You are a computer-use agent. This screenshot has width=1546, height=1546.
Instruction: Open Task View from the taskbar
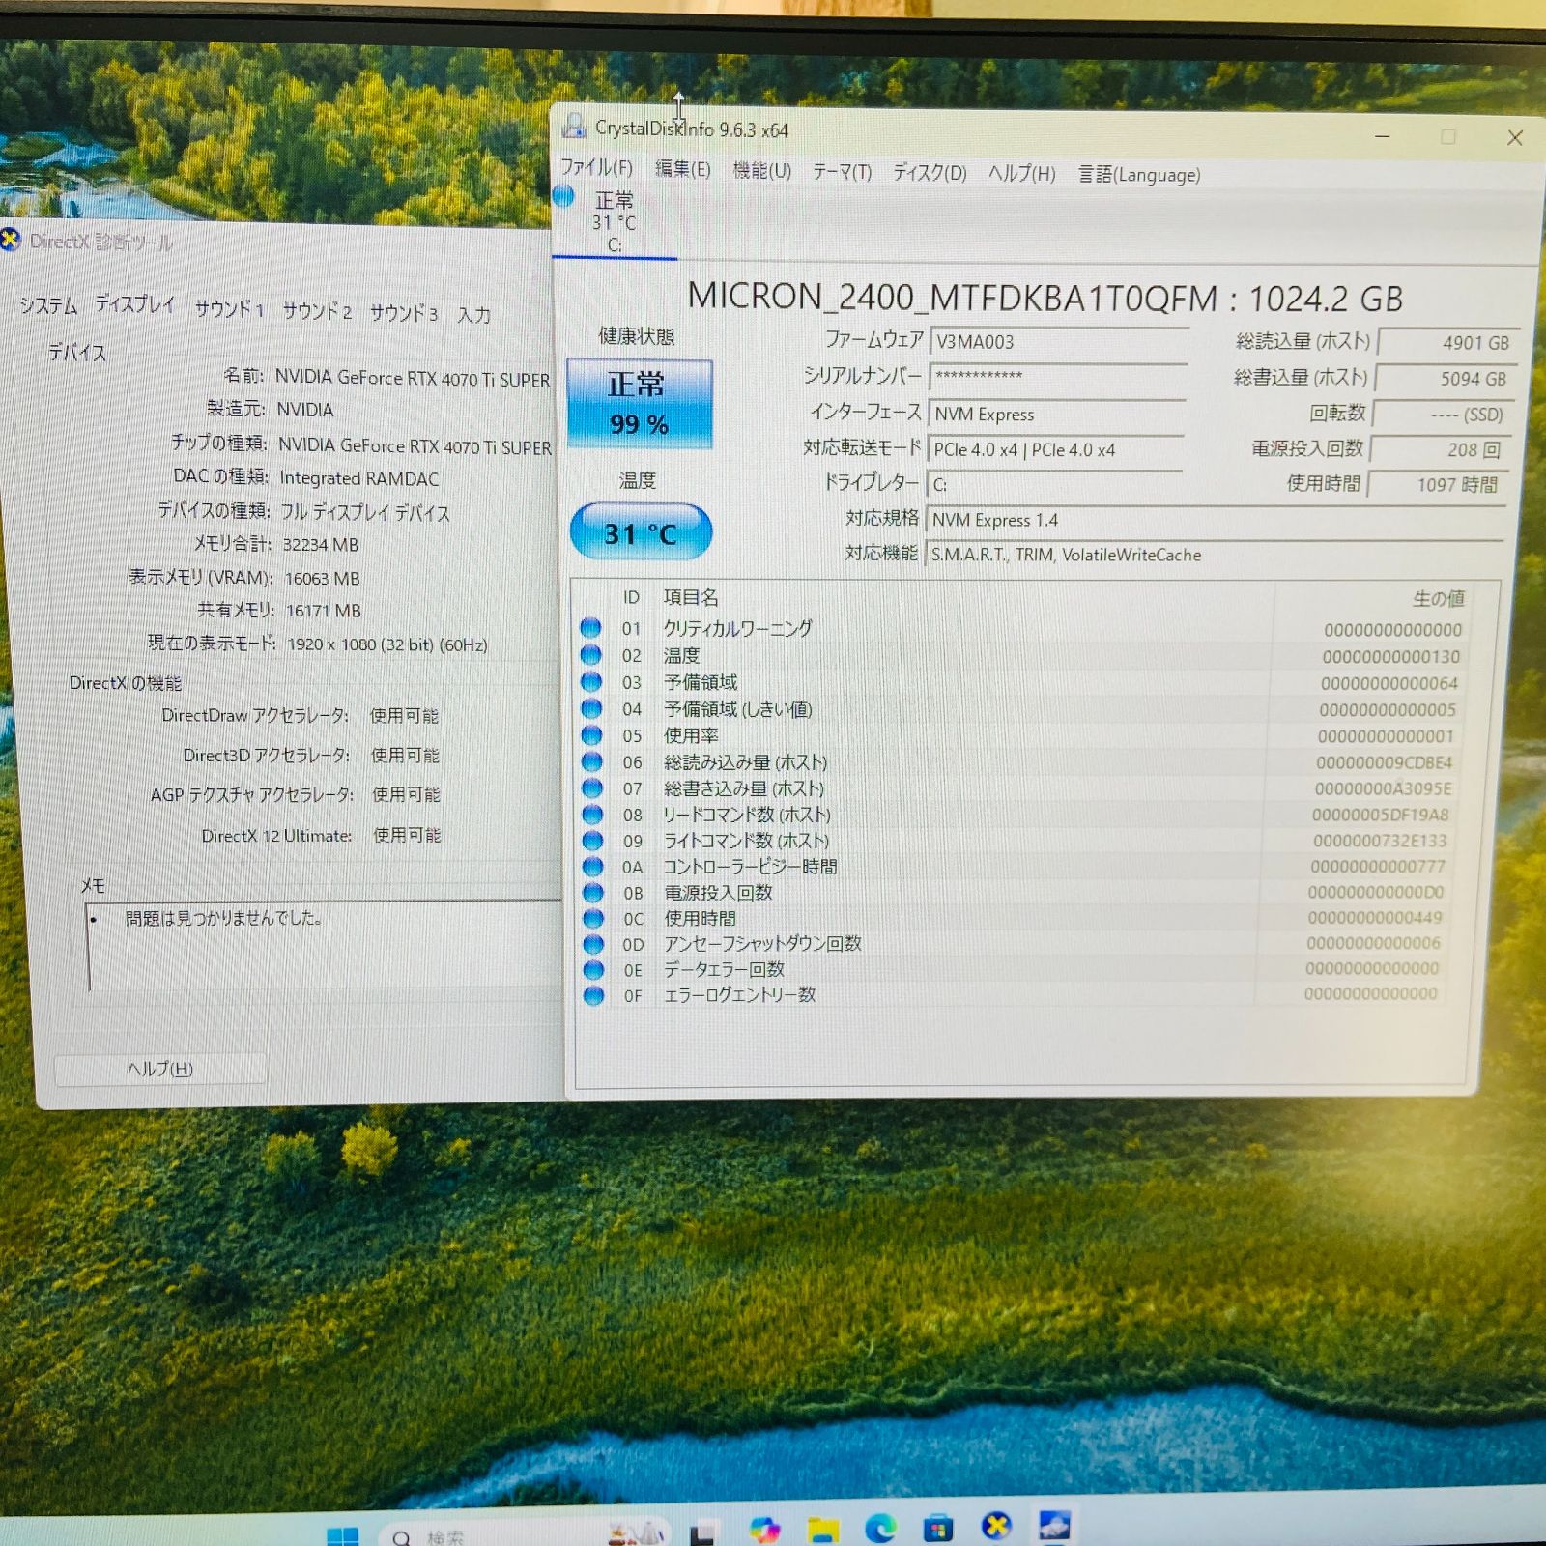[x=702, y=1532]
